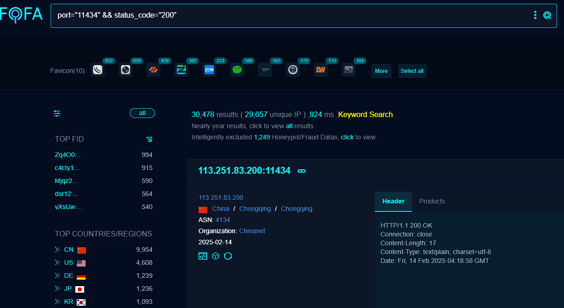The height and width of the screenshot is (308, 564).
Task: Click into the search query input field
Action: (288, 15)
